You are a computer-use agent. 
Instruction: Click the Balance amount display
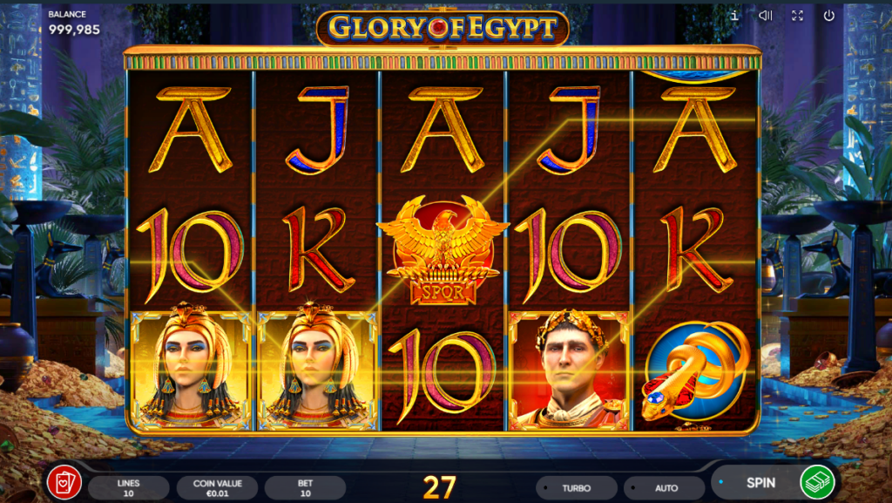point(74,30)
